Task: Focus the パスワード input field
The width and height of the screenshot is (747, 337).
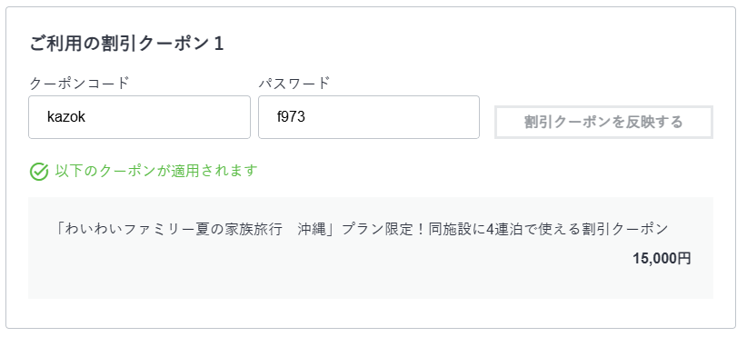Action: 369,117
